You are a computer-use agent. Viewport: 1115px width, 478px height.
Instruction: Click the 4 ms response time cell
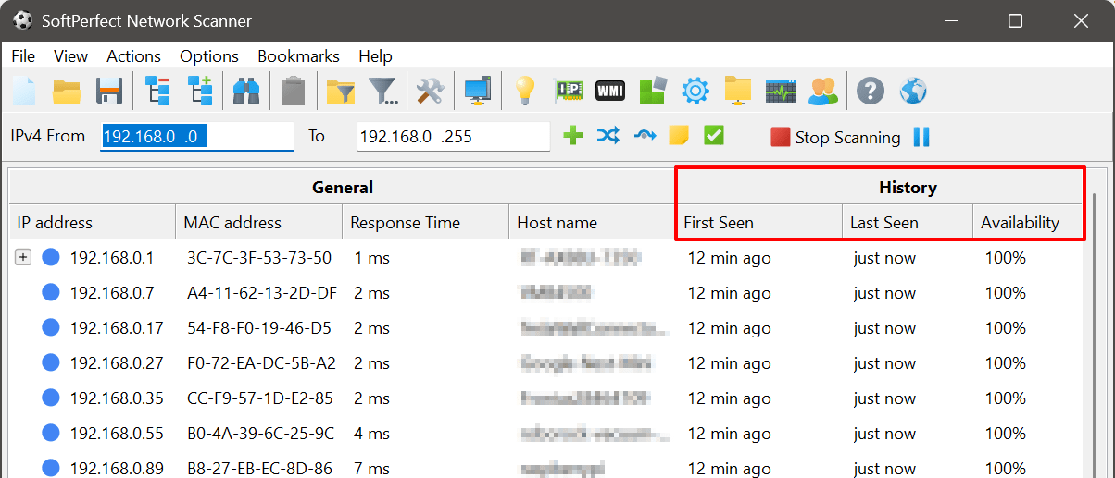coord(372,434)
